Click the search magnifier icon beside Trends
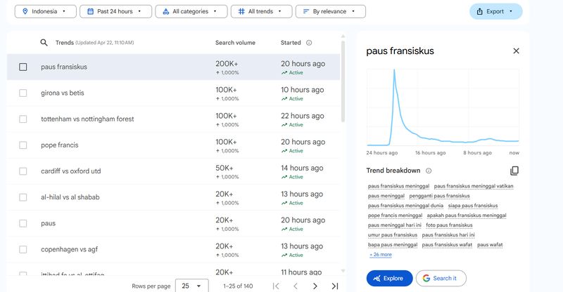This screenshot has width=563, height=292. click(x=44, y=43)
